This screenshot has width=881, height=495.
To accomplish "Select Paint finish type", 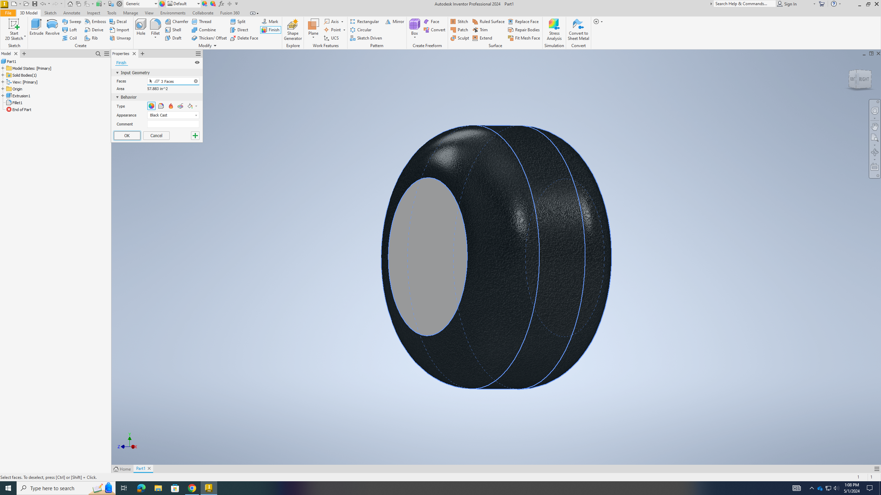I will tap(190, 106).
